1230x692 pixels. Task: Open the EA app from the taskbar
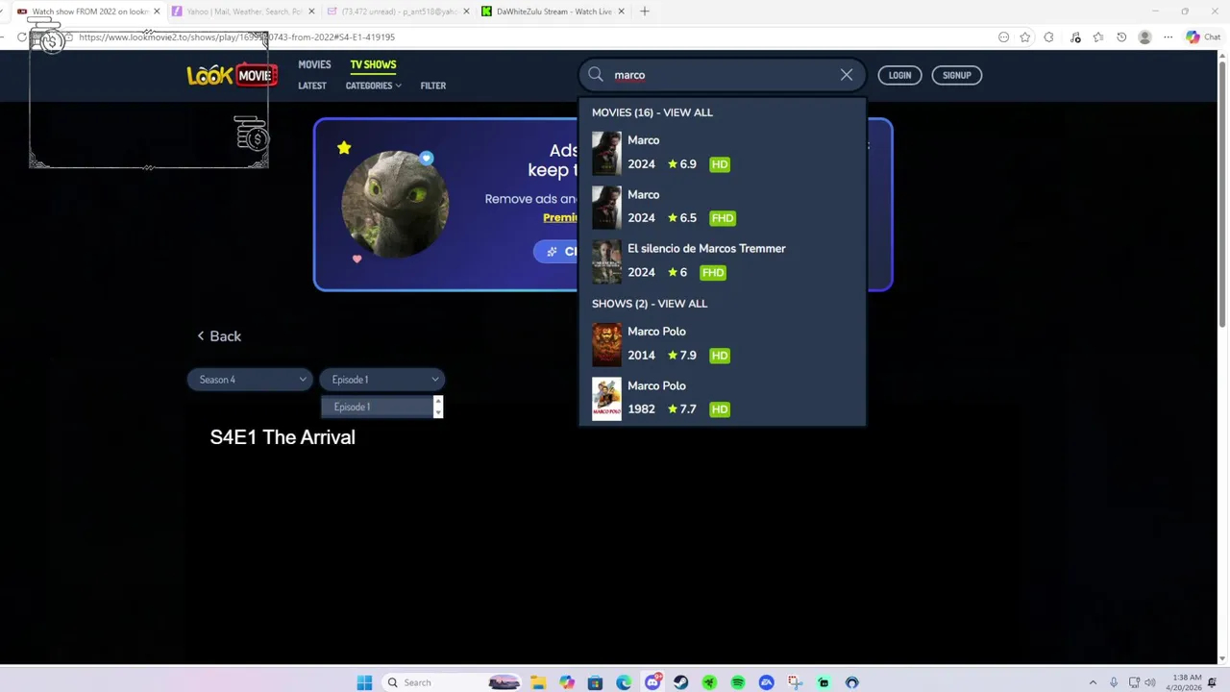(x=766, y=682)
